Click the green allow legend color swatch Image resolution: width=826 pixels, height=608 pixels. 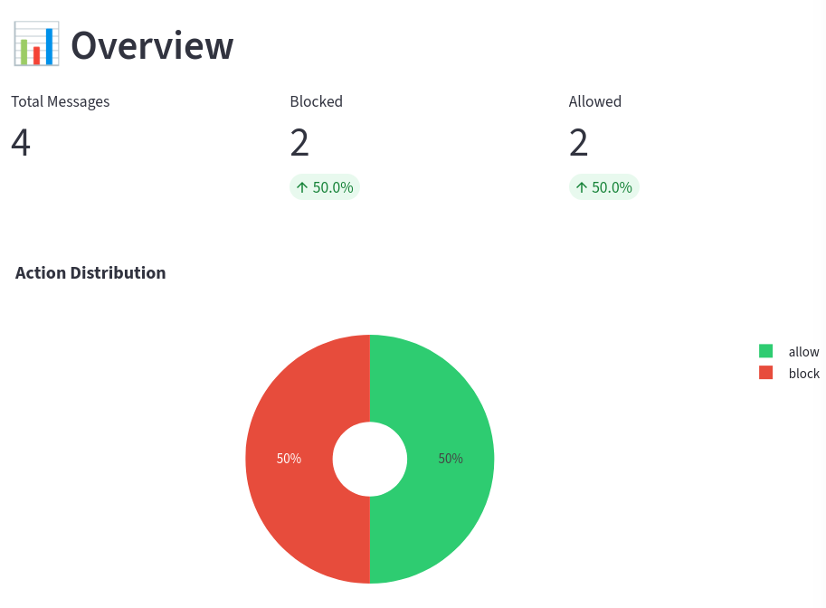tap(765, 351)
